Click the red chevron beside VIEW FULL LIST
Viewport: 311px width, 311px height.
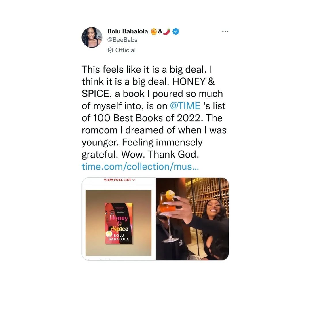click(134, 180)
